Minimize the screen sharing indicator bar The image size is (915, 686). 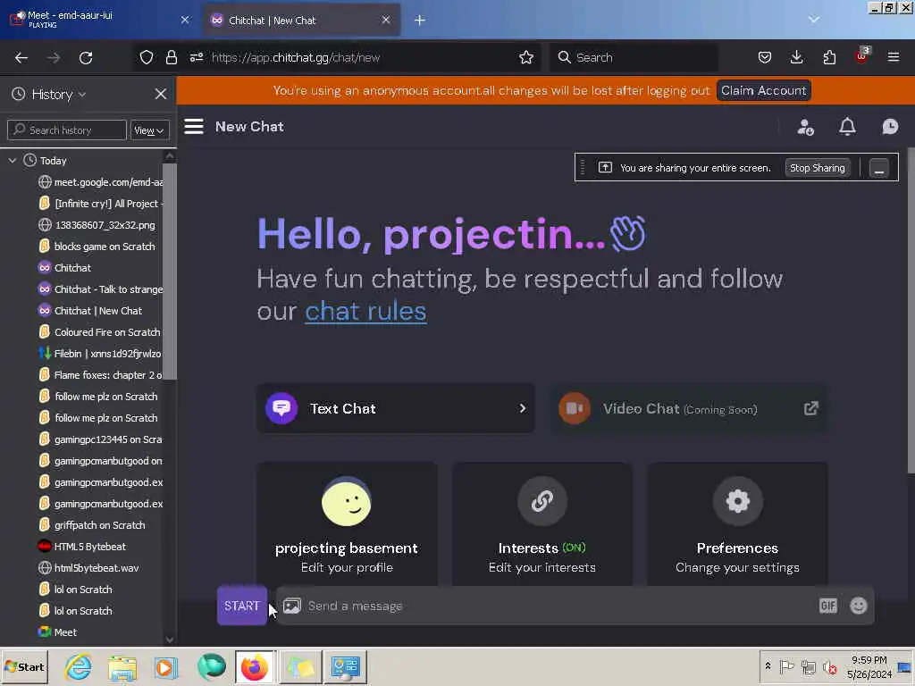click(x=879, y=168)
